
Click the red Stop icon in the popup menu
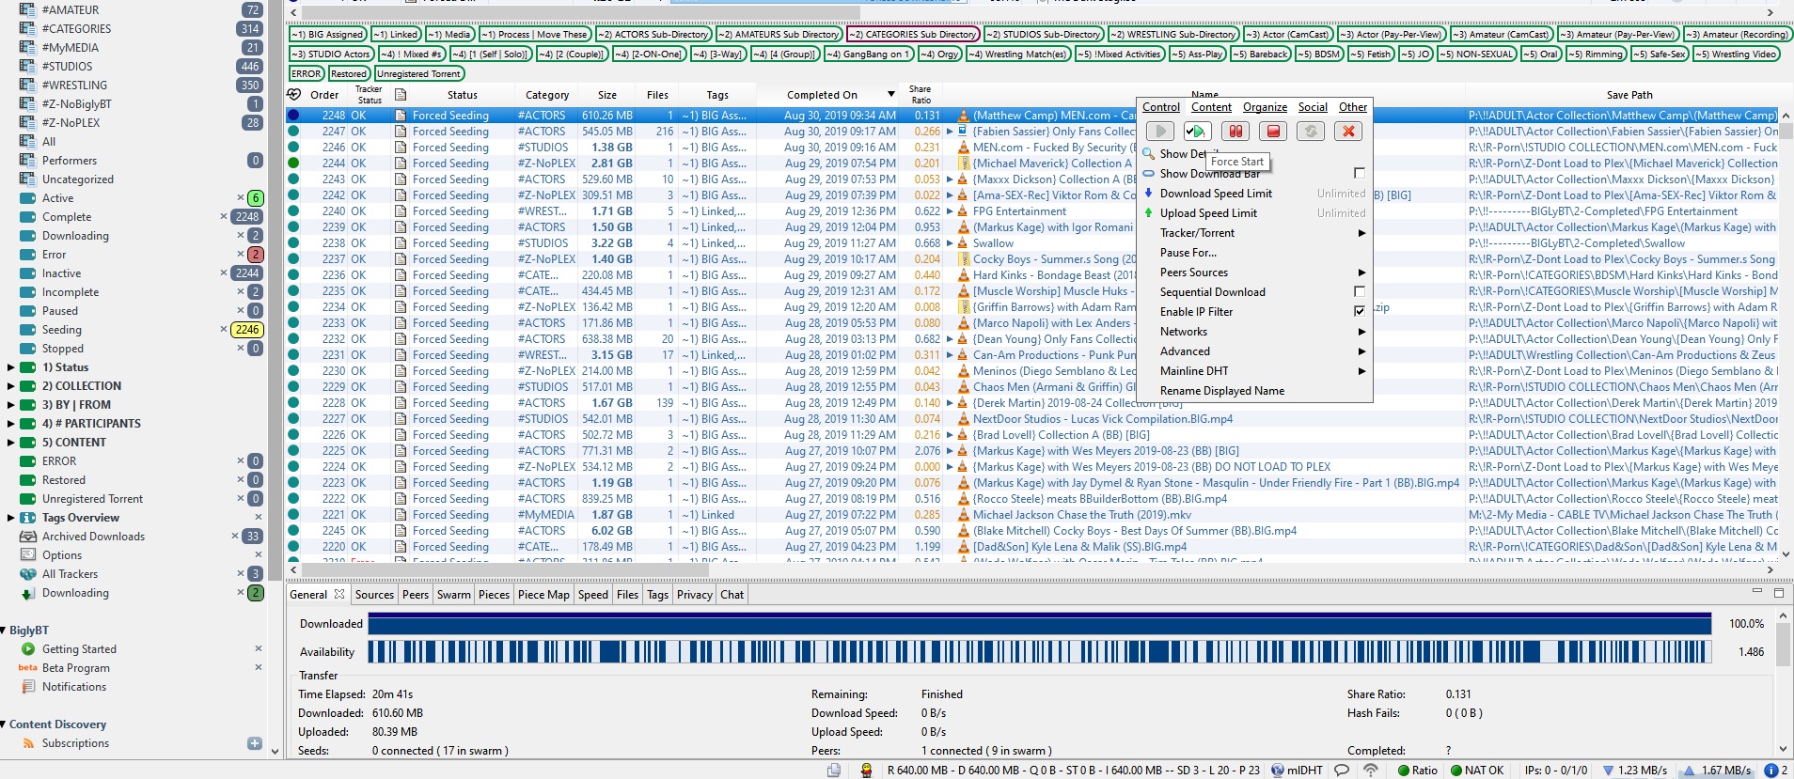(1273, 132)
